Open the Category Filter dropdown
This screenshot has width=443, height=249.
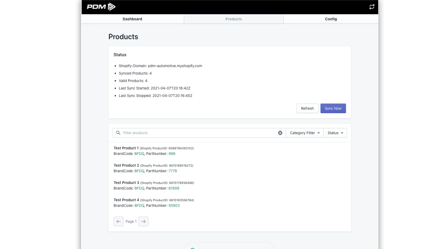click(x=305, y=133)
